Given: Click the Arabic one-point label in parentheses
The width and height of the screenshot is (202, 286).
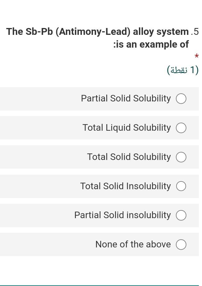Looking at the screenshot, I should click(183, 70).
